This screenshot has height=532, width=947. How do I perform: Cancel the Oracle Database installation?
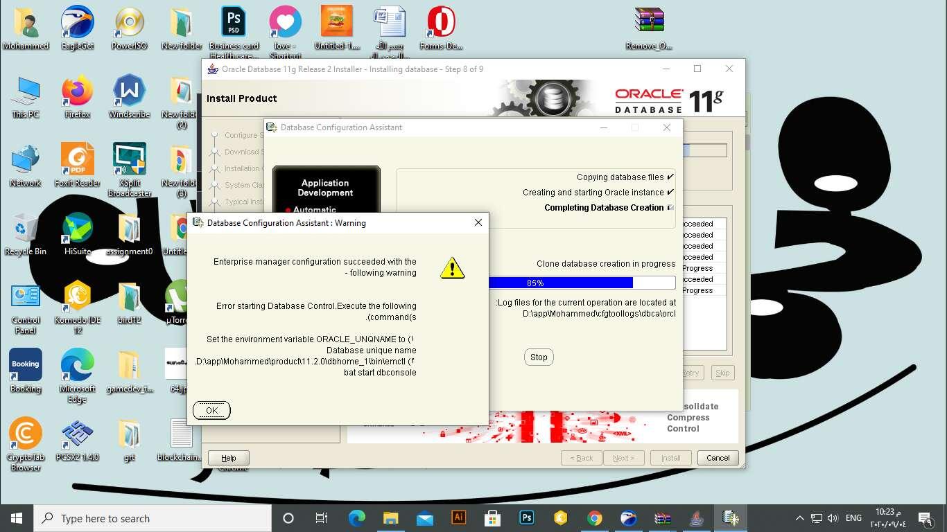[x=718, y=458]
